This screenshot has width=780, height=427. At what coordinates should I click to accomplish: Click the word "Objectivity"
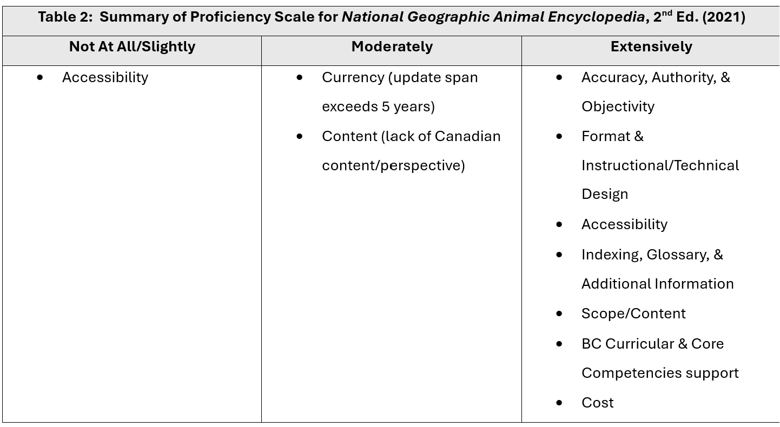tap(618, 107)
